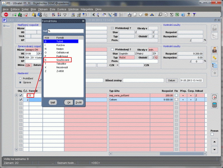Toggle the Fix checkbox for maj_cena_pořízení row
Viewport: 223px width, 168px height.
click(176, 95)
